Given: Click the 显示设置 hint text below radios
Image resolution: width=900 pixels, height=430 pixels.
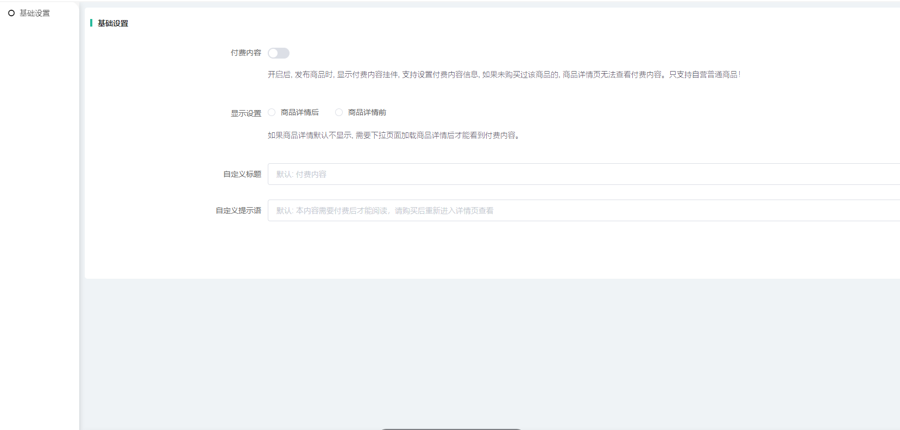Looking at the screenshot, I should pyautogui.click(x=394, y=136).
